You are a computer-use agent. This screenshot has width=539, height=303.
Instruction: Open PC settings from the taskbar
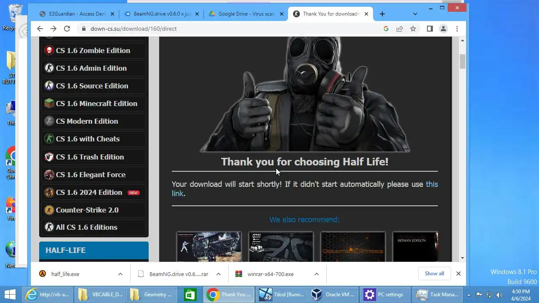[386, 294]
